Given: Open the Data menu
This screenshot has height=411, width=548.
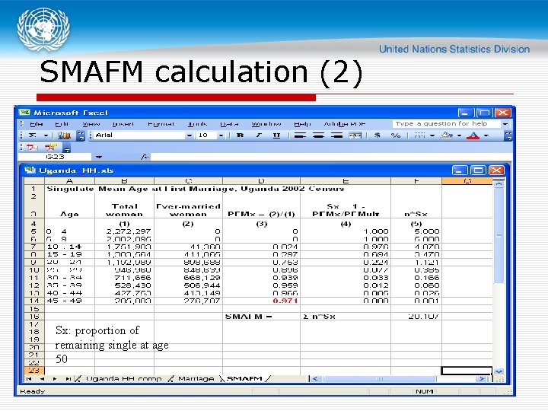Looking at the screenshot, I should (229, 124).
